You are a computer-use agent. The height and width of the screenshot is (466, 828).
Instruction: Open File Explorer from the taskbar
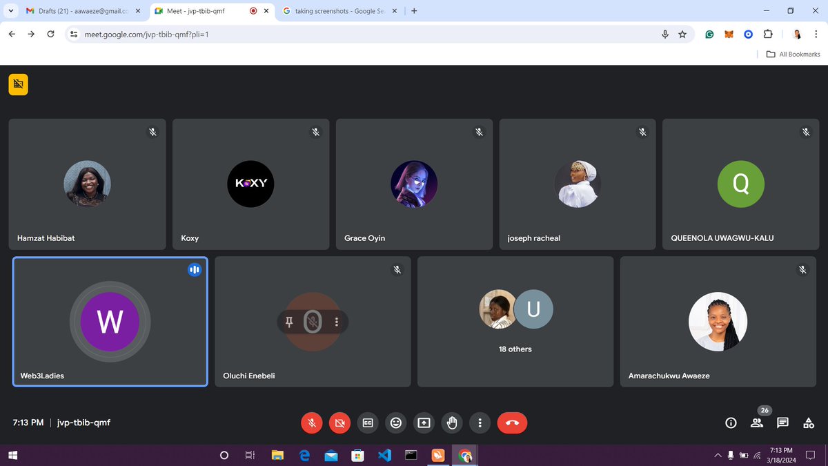(277, 456)
